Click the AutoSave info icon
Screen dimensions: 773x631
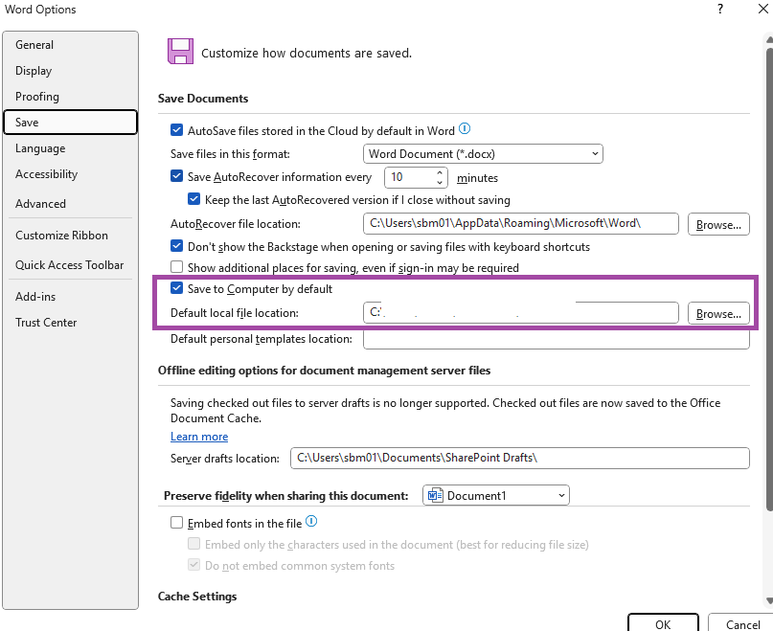(x=465, y=129)
